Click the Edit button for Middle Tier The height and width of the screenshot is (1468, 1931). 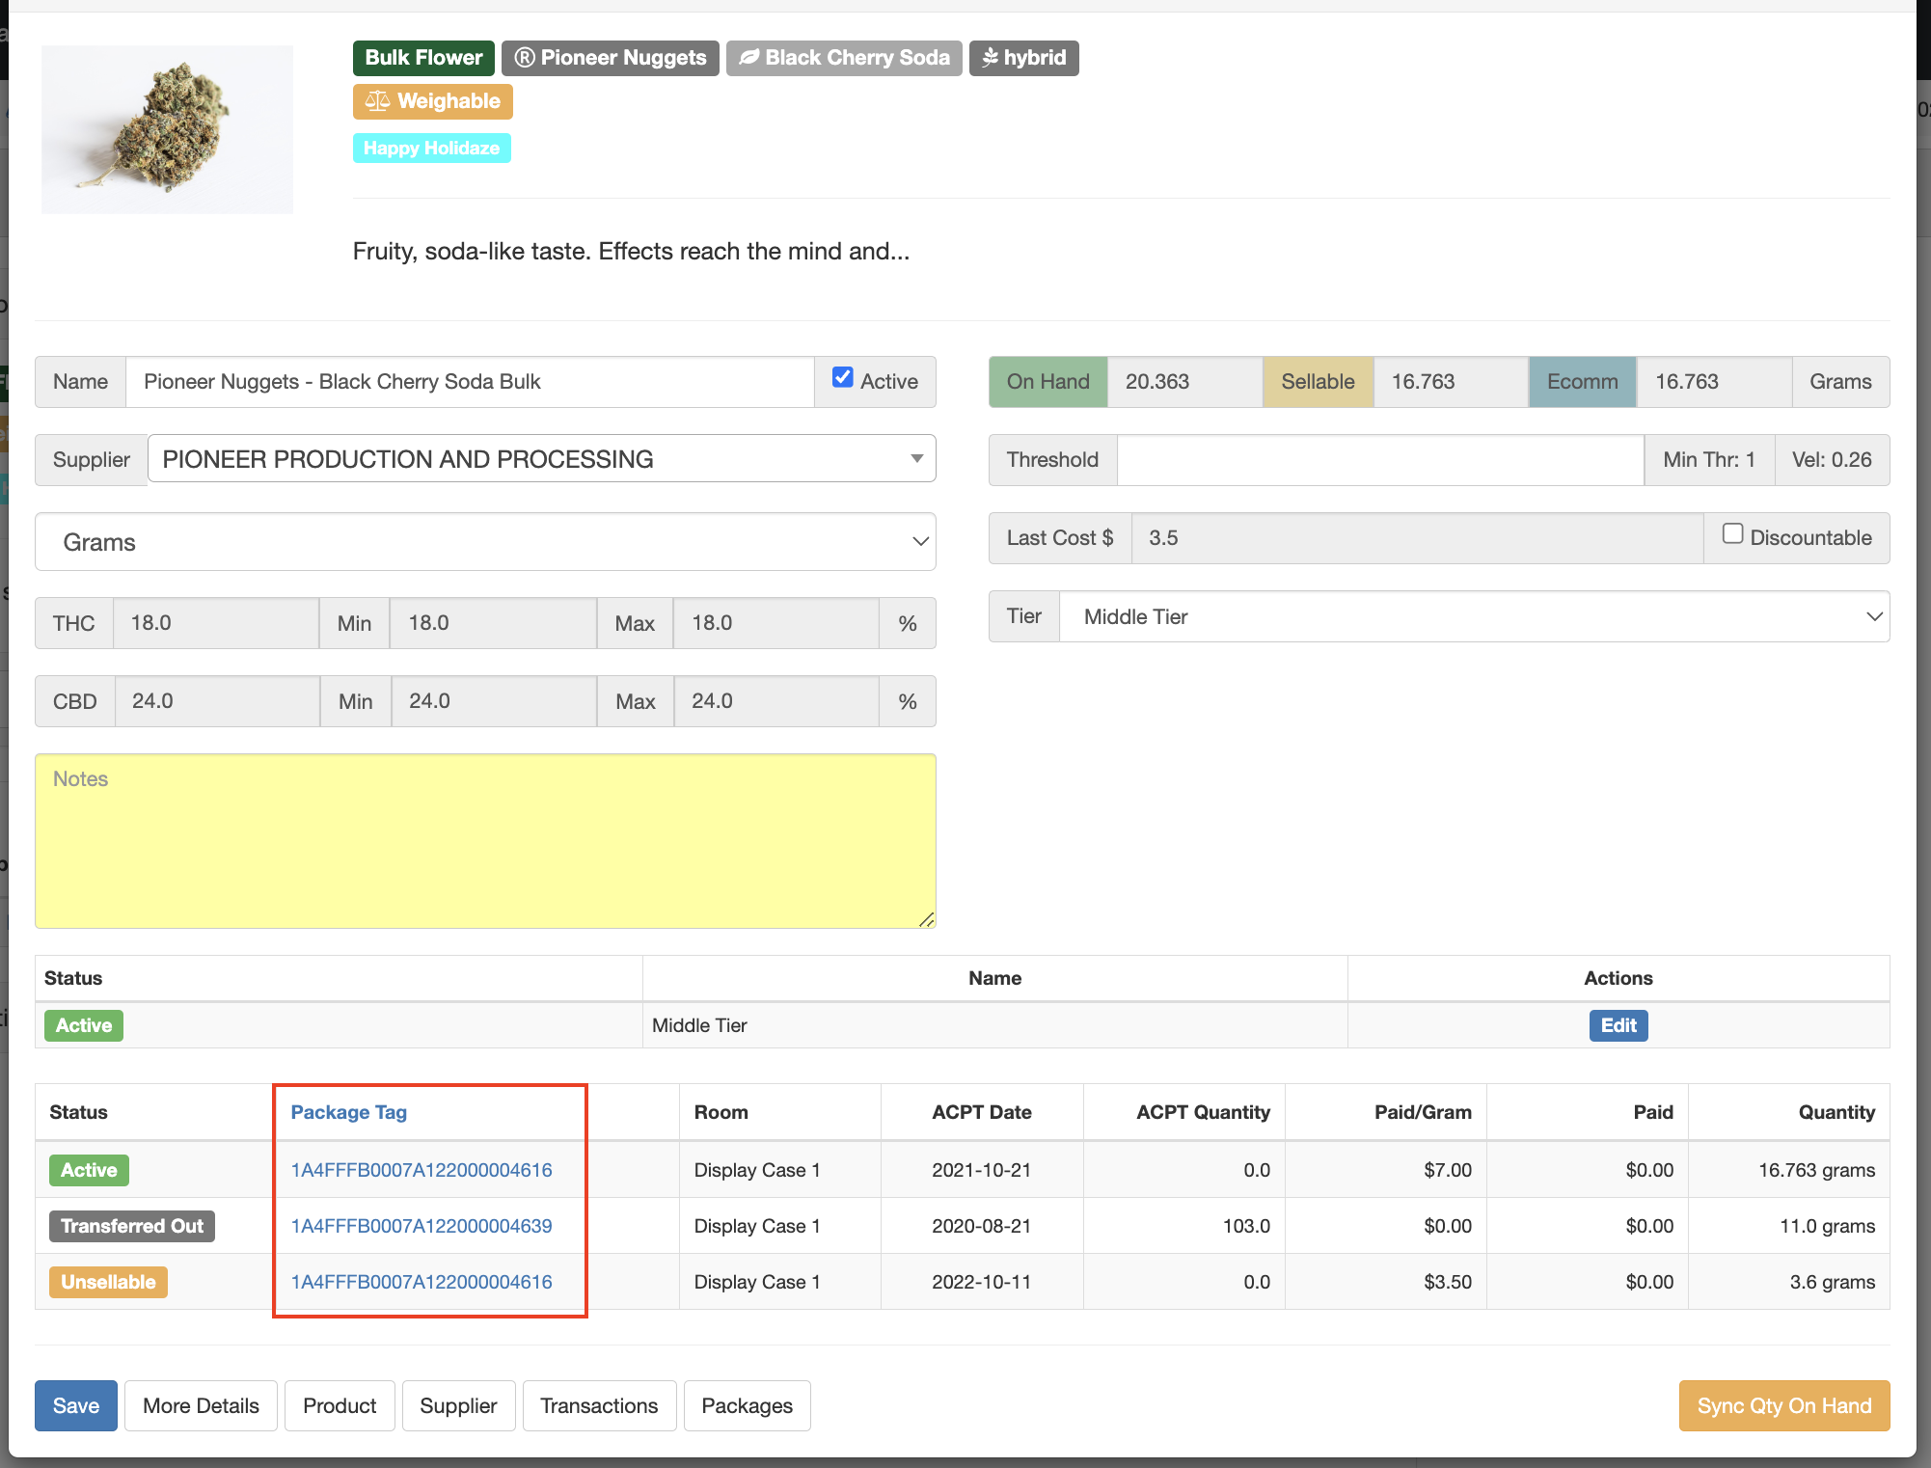click(1618, 1025)
